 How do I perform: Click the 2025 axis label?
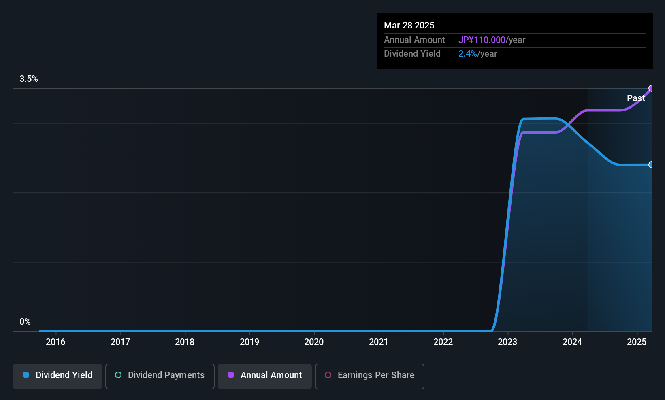click(637, 342)
